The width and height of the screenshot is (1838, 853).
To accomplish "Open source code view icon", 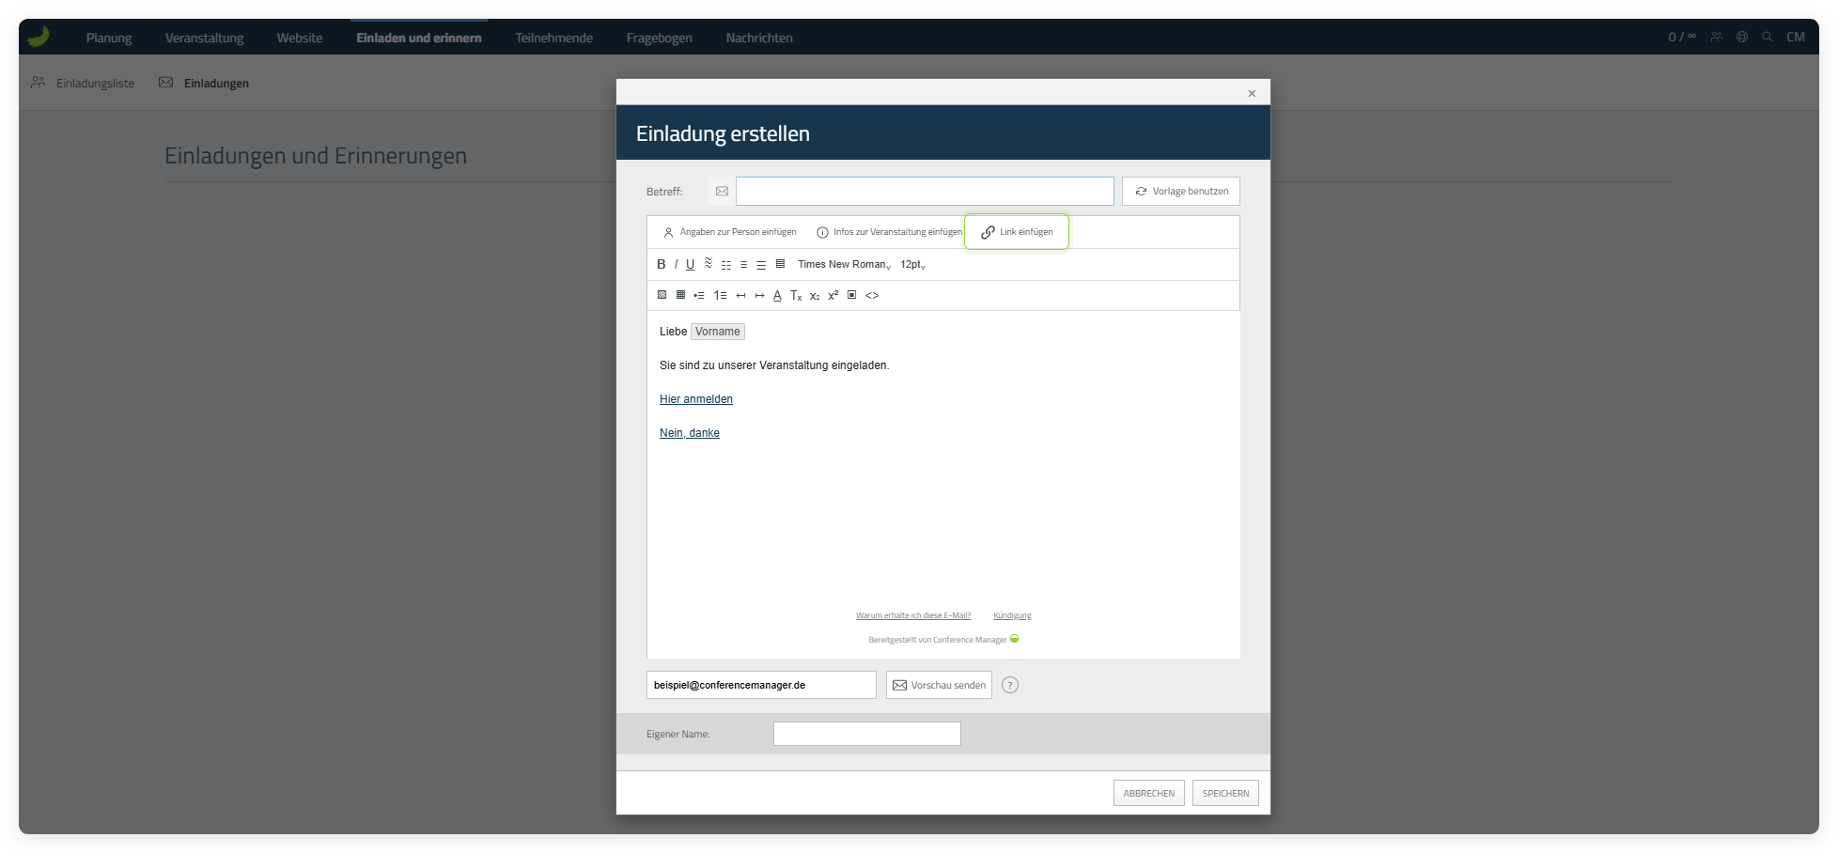I will (x=872, y=295).
